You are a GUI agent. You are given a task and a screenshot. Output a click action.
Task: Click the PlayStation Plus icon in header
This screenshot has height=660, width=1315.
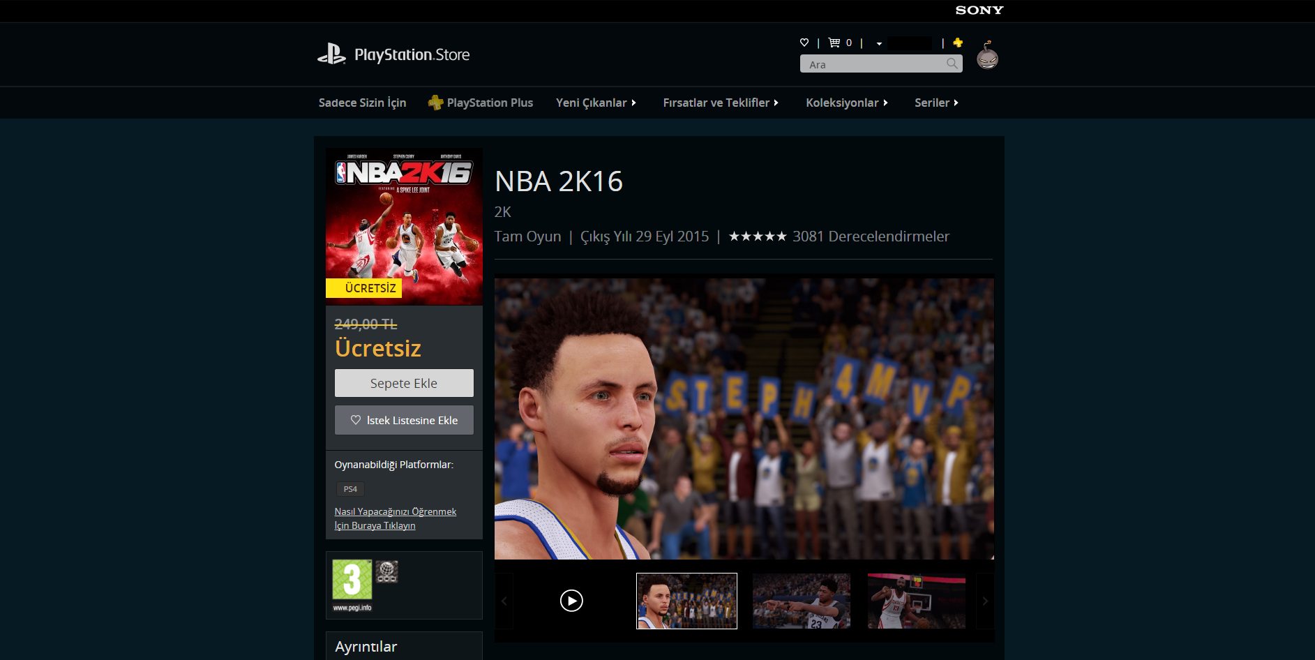958,43
